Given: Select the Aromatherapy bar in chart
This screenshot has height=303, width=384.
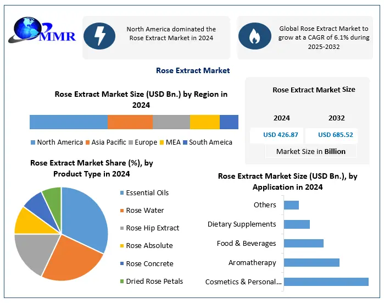Looking at the screenshot, I should (311, 262).
